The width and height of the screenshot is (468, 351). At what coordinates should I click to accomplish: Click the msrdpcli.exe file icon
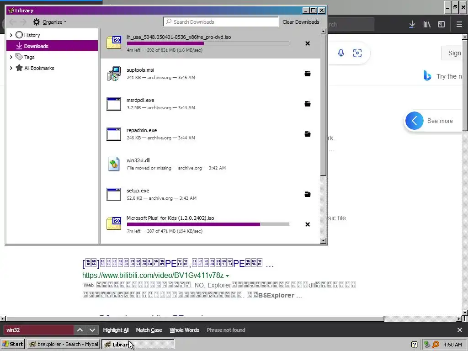click(114, 104)
